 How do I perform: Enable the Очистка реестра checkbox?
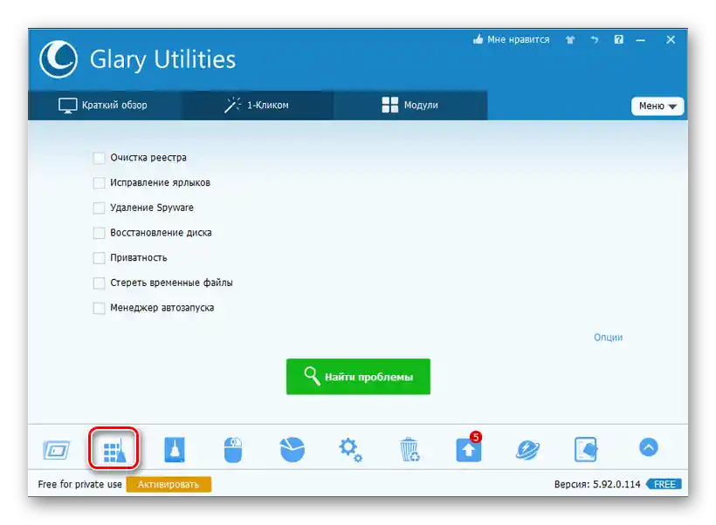(x=99, y=158)
